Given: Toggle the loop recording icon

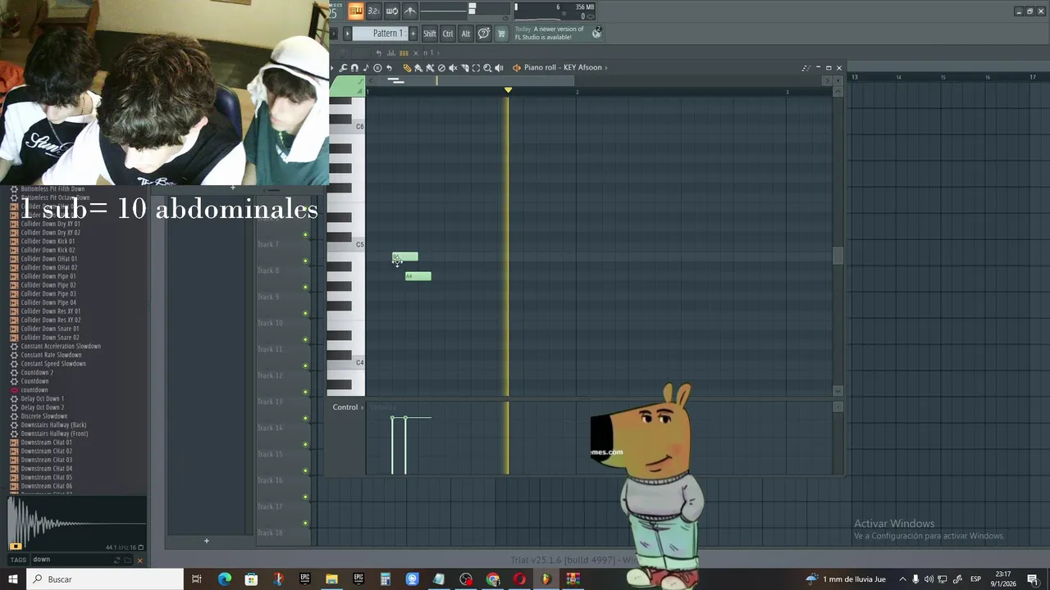Looking at the screenshot, I should point(391,11).
